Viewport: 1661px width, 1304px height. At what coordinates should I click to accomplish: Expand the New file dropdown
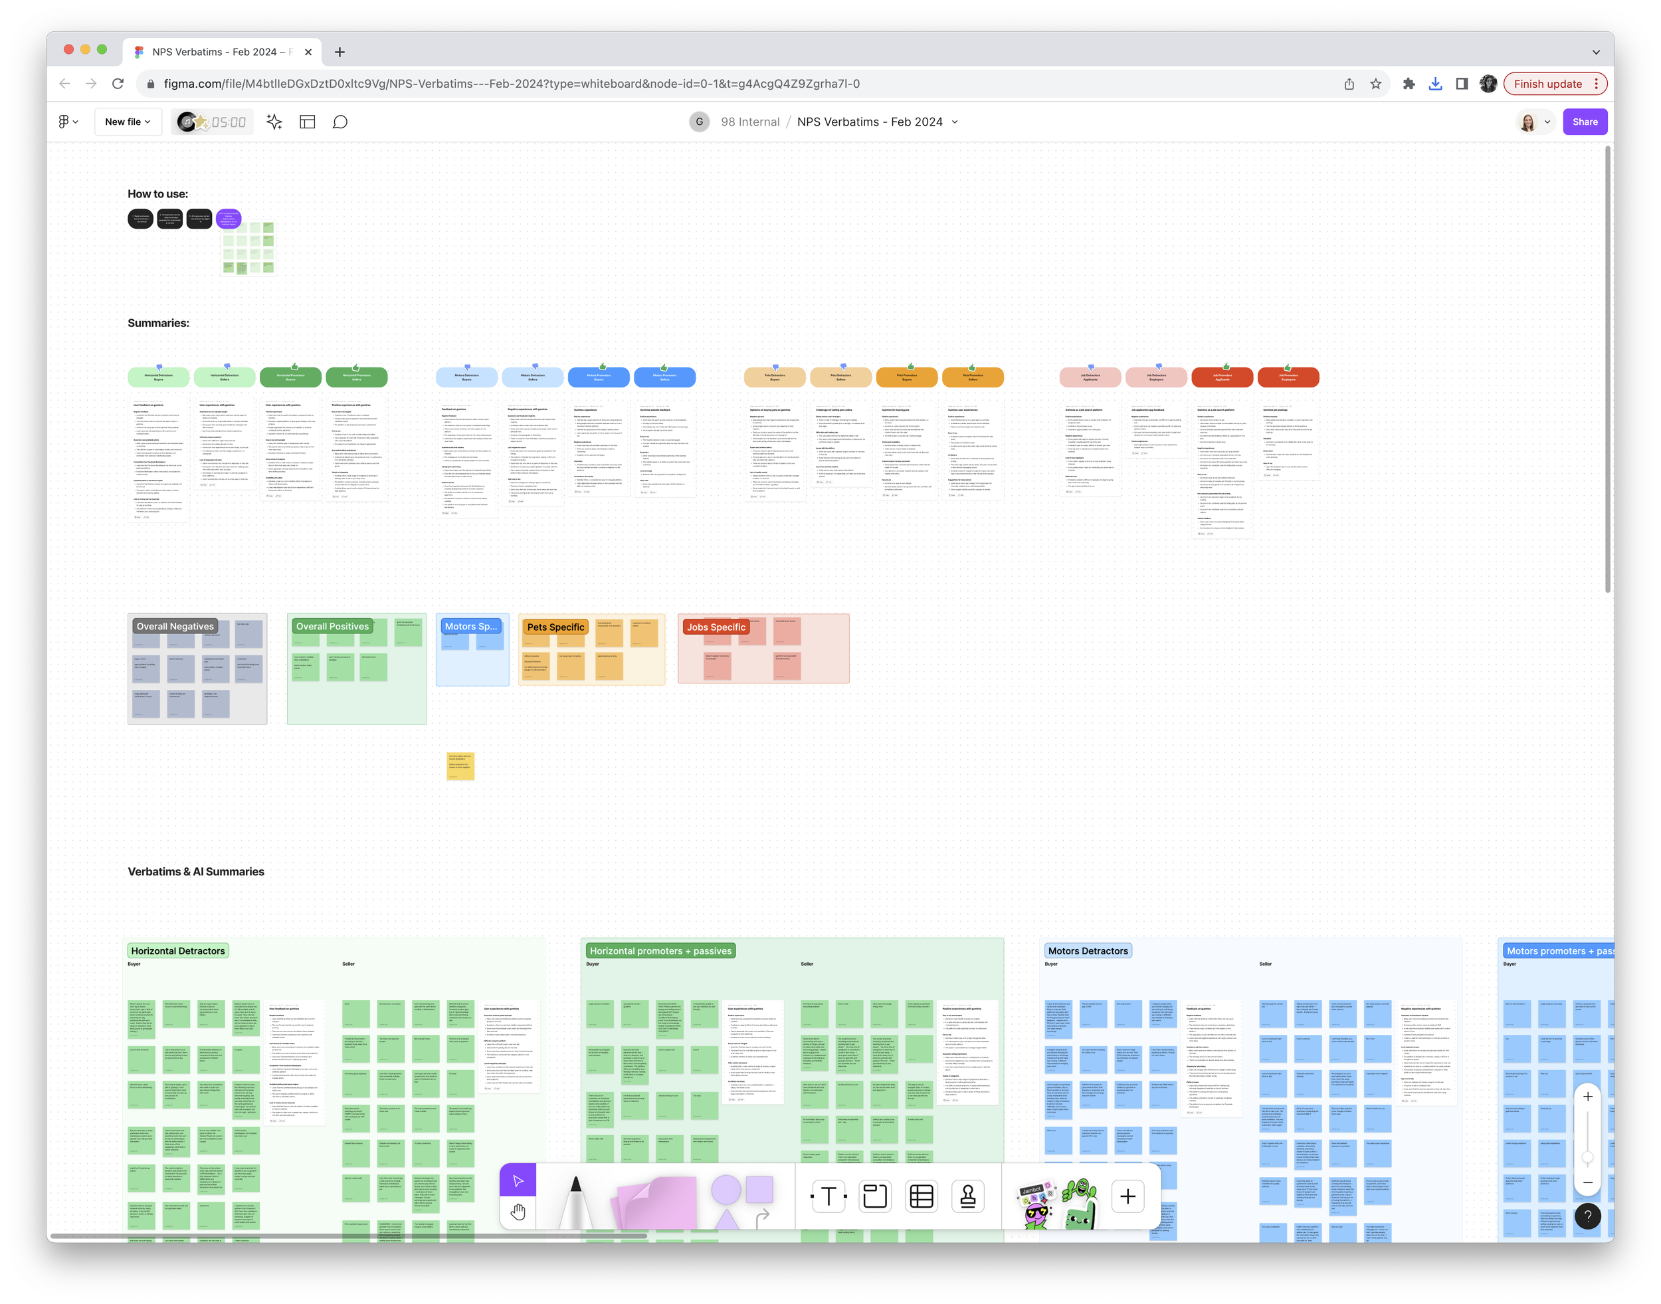pyautogui.click(x=128, y=122)
